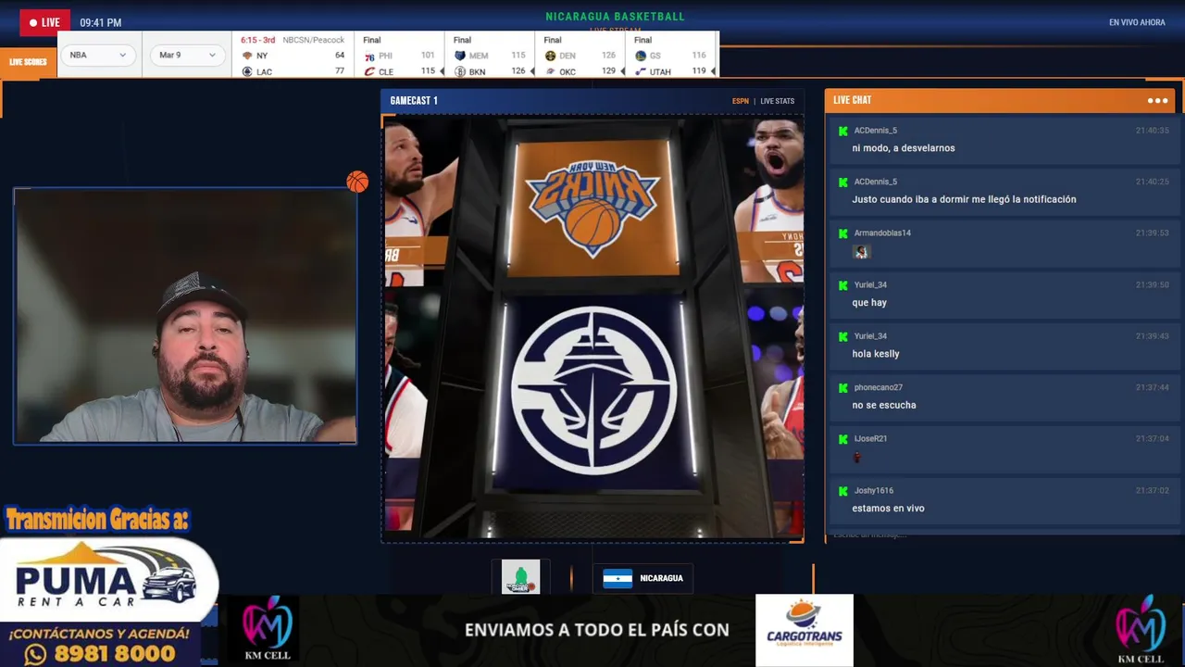The image size is (1185, 667).
Task: Click the 'NBCSN/Peacock' broadcast label
Action: 313,40
